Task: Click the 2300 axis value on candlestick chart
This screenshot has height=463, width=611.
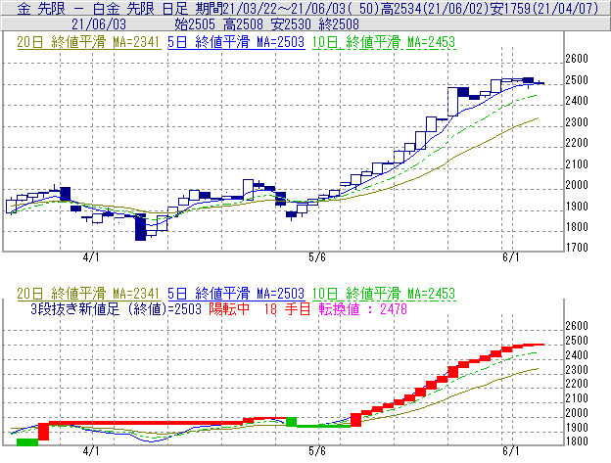Action: click(x=577, y=122)
